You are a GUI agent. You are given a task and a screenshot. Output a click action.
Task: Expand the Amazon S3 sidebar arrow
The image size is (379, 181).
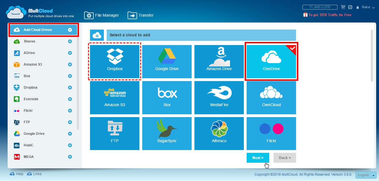pyautogui.click(x=70, y=64)
